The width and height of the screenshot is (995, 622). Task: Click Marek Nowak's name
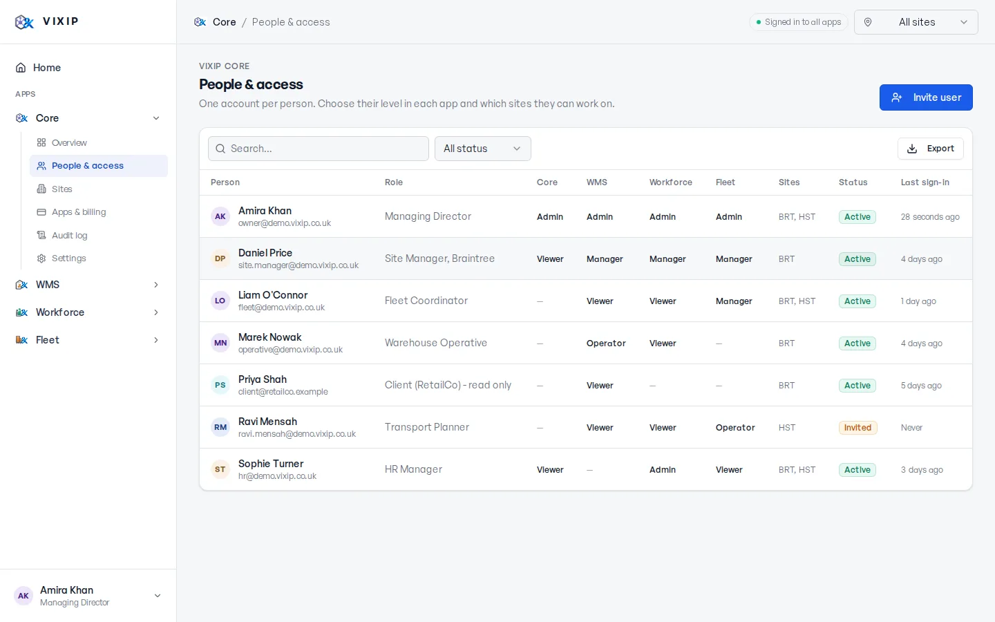pyautogui.click(x=270, y=337)
